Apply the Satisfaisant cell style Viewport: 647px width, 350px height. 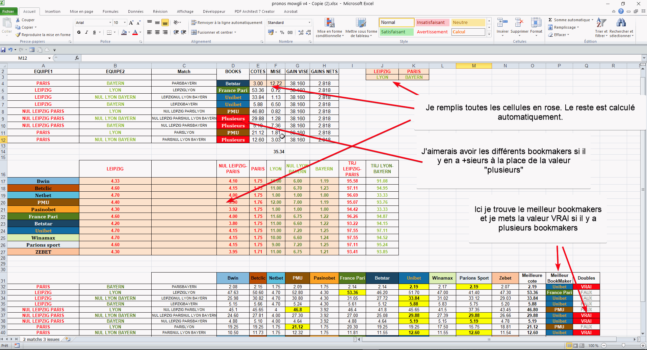396,32
